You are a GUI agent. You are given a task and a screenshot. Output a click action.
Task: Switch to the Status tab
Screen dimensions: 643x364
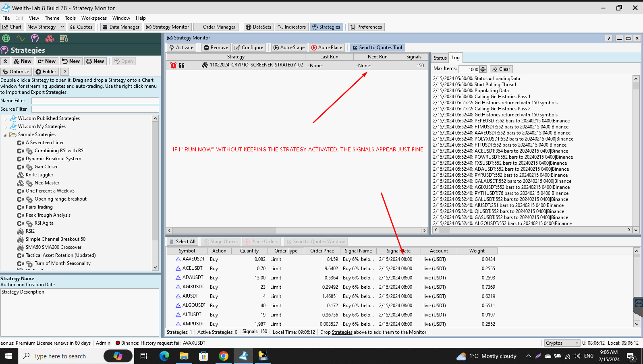(440, 58)
